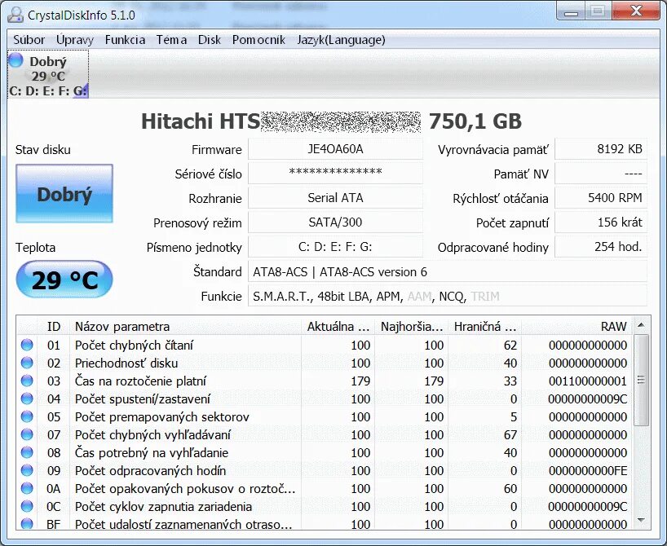667x546 pixels.
Task: Select the Počet opakovaných pokusov row
Action: click(325, 488)
